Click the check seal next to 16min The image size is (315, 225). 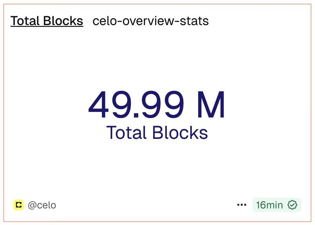(293, 205)
